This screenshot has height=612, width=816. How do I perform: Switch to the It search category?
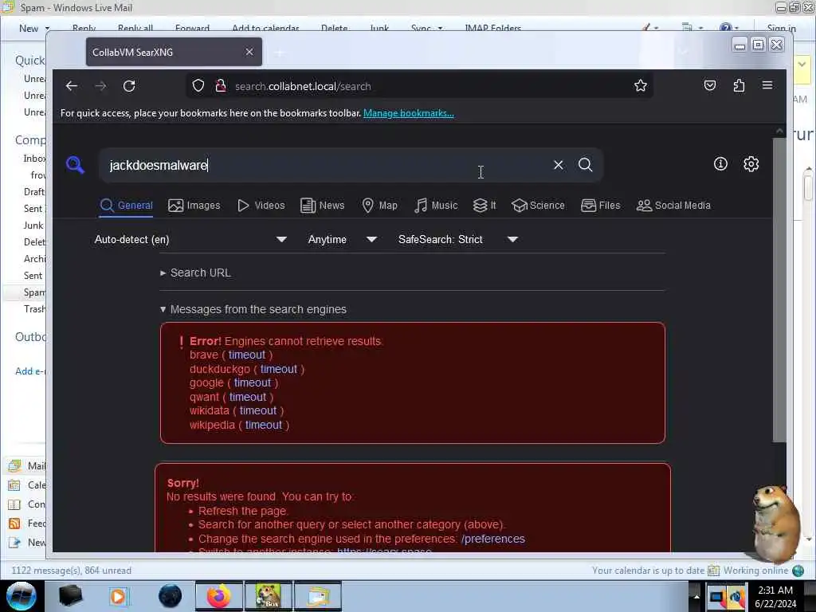click(x=484, y=206)
